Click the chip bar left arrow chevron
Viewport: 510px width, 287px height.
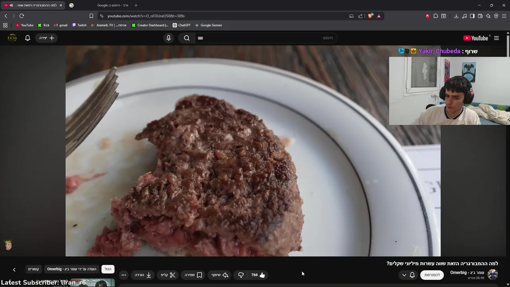click(14, 270)
